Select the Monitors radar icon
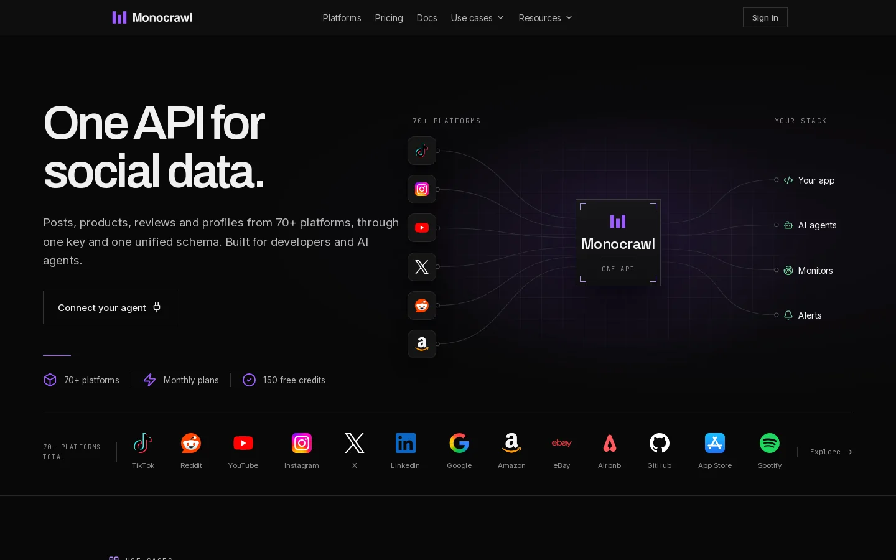This screenshot has height=560, width=896. (x=788, y=271)
